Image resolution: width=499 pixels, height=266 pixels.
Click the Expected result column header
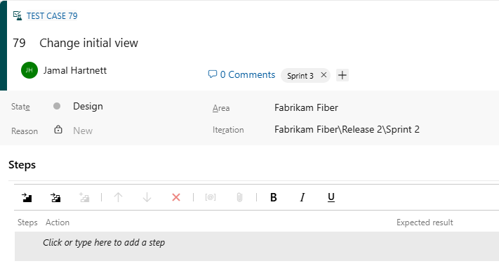click(425, 222)
